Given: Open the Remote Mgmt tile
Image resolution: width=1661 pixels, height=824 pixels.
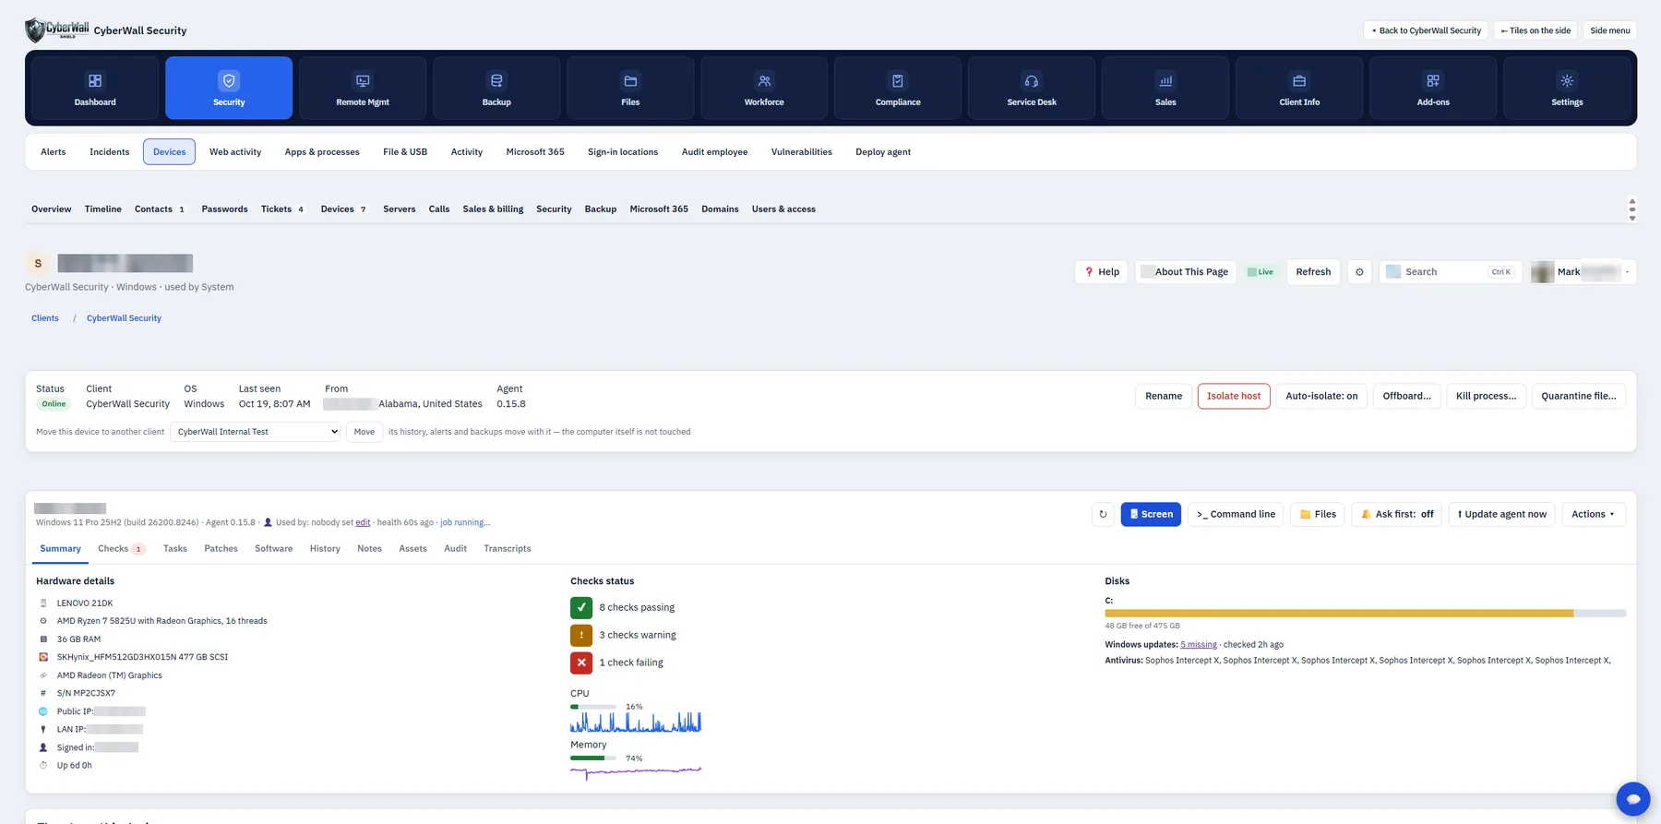Looking at the screenshot, I should pyautogui.click(x=363, y=89).
